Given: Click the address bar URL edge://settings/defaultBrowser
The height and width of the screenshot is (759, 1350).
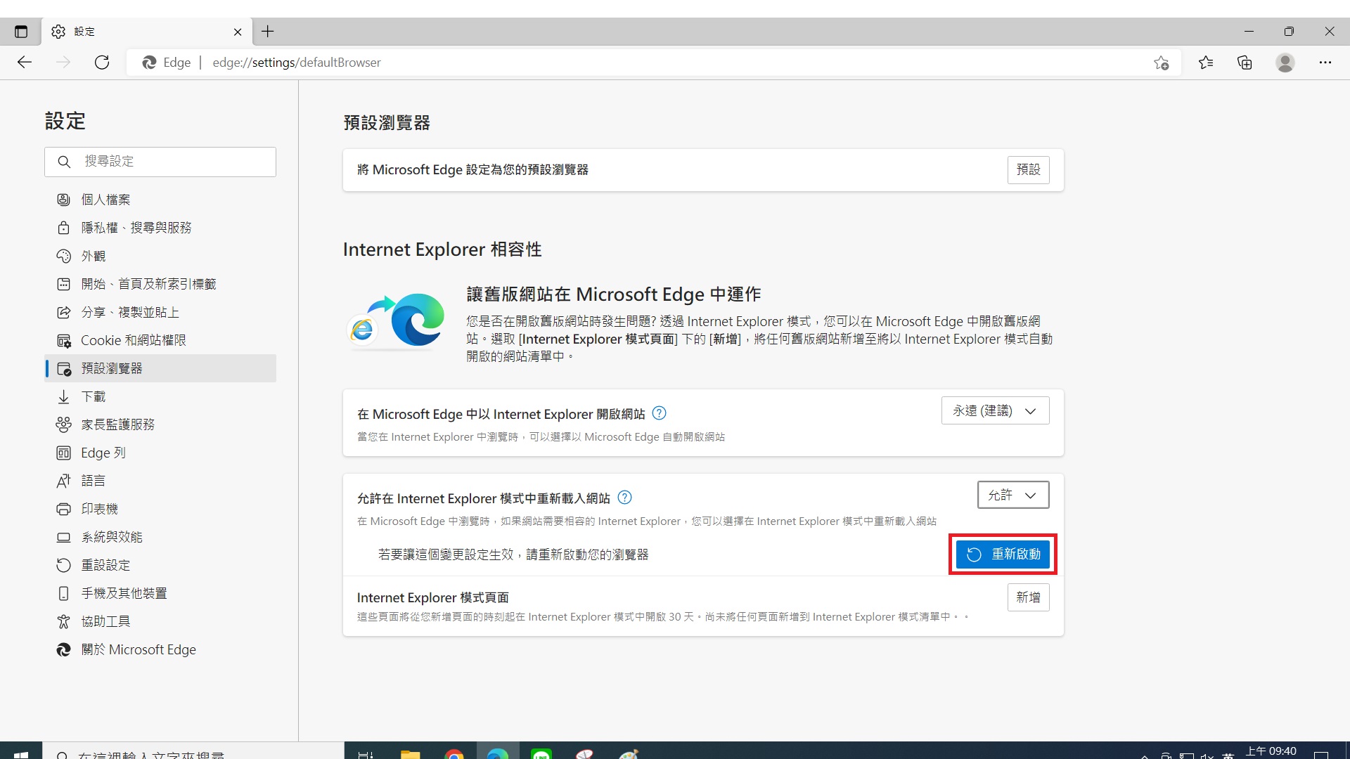Looking at the screenshot, I should click(x=297, y=63).
